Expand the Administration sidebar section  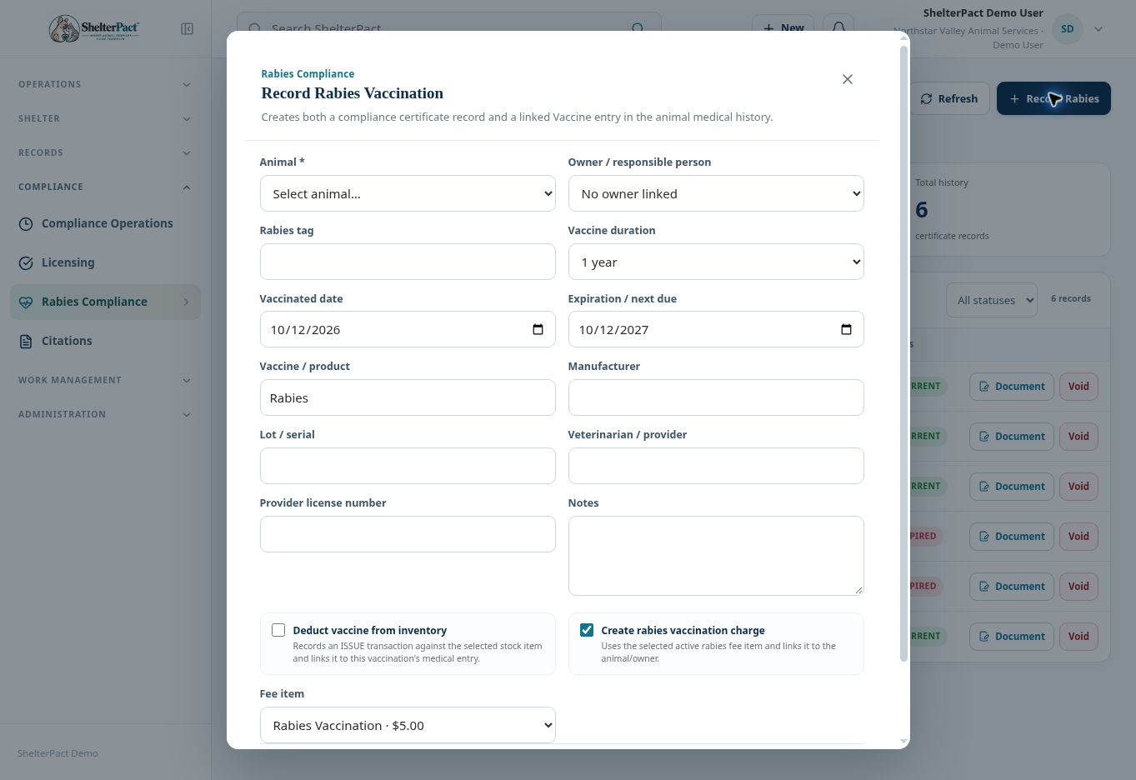(x=105, y=414)
